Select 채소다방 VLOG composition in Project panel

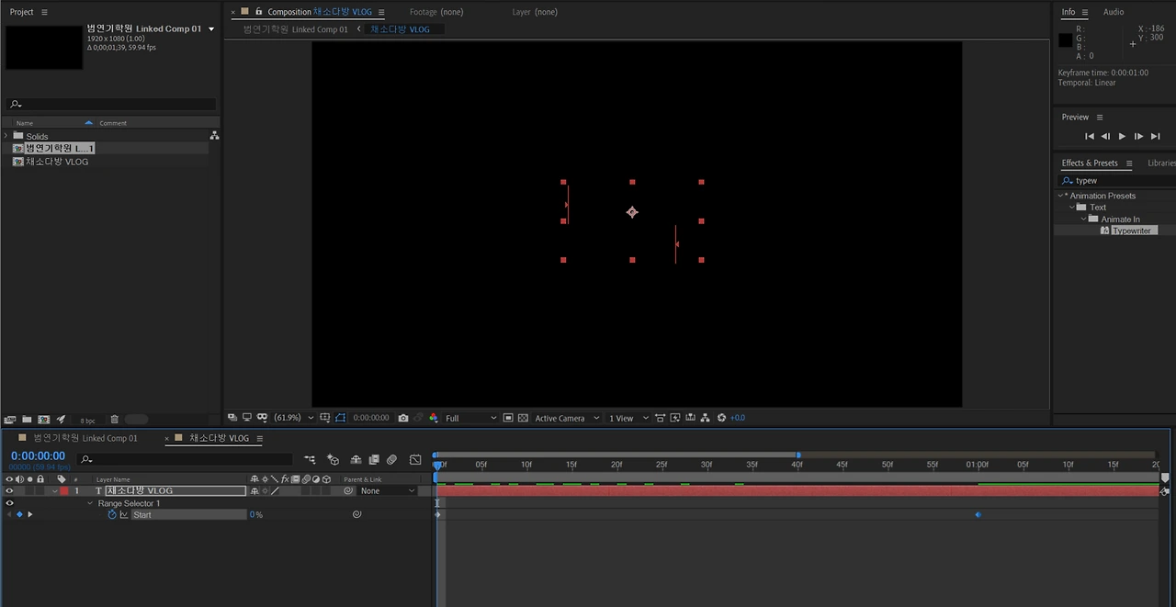[x=57, y=162]
